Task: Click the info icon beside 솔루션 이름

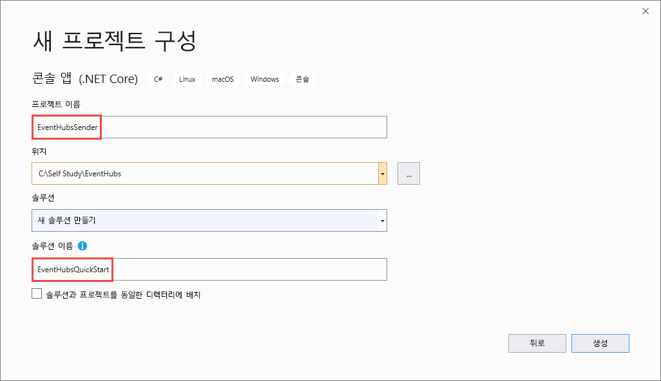Action: point(82,246)
